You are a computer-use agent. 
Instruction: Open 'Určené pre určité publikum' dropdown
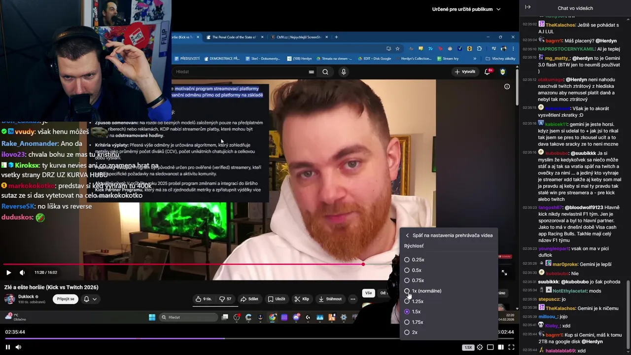(x=466, y=9)
